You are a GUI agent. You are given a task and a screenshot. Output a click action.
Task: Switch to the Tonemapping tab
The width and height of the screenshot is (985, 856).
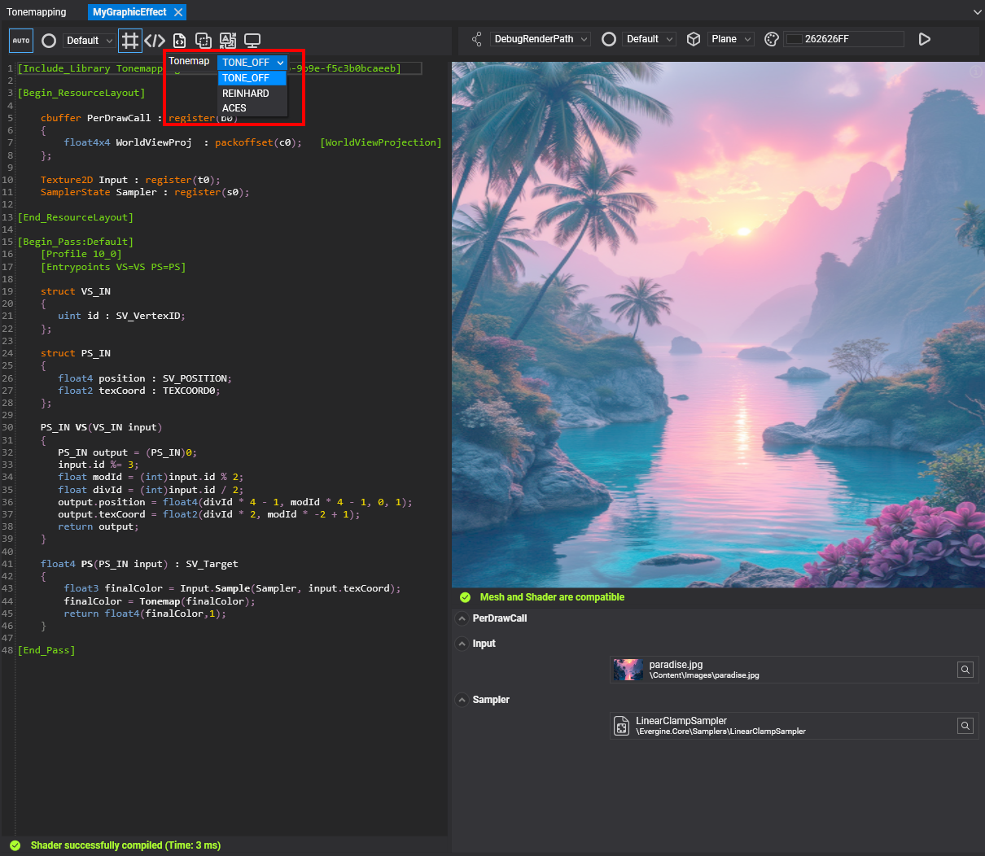37,12
